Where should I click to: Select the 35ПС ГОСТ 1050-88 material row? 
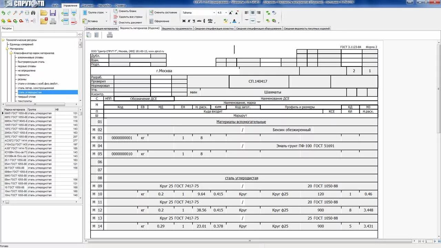click(41, 137)
